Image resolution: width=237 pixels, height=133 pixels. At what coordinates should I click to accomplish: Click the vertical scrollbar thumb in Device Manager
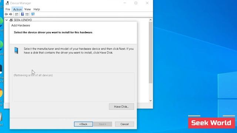tap(151, 52)
